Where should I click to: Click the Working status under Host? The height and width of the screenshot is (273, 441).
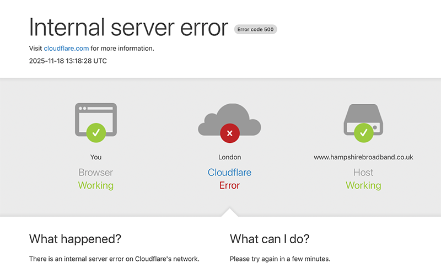click(x=363, y=185)
